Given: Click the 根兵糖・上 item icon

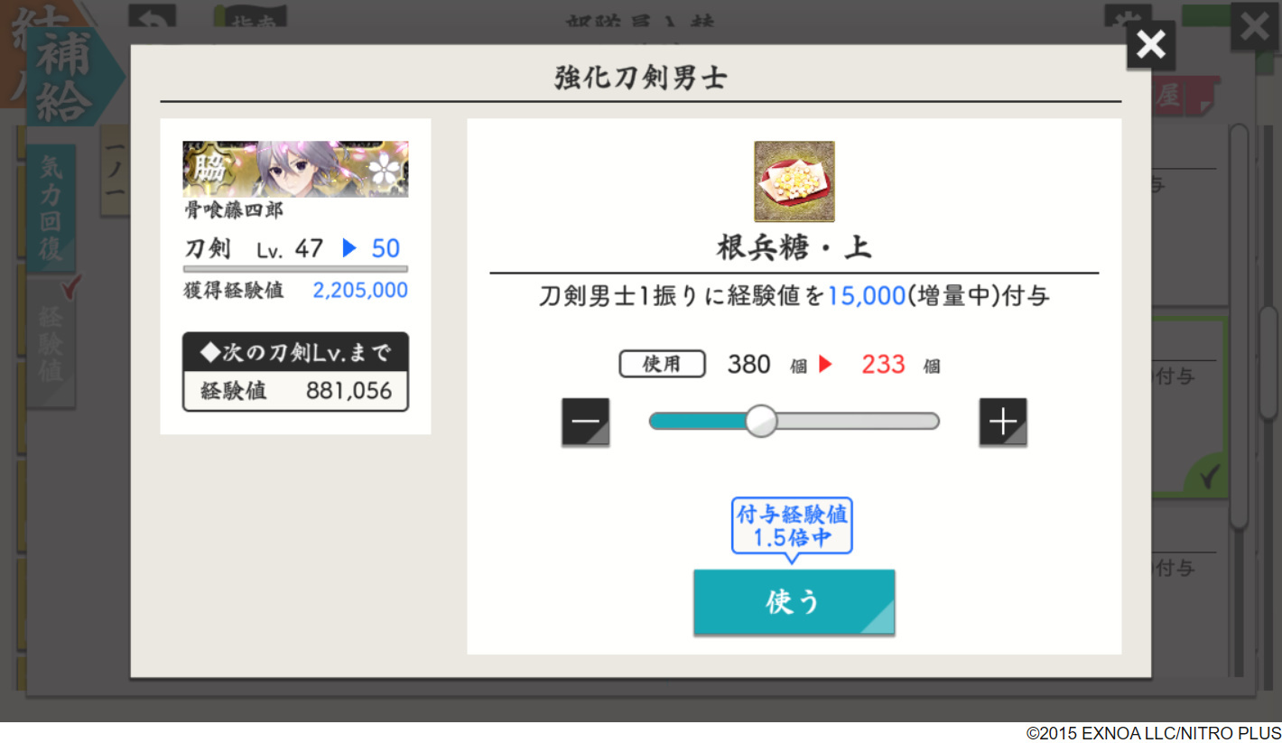Looking at the screenshot, I should coord(794,181).
